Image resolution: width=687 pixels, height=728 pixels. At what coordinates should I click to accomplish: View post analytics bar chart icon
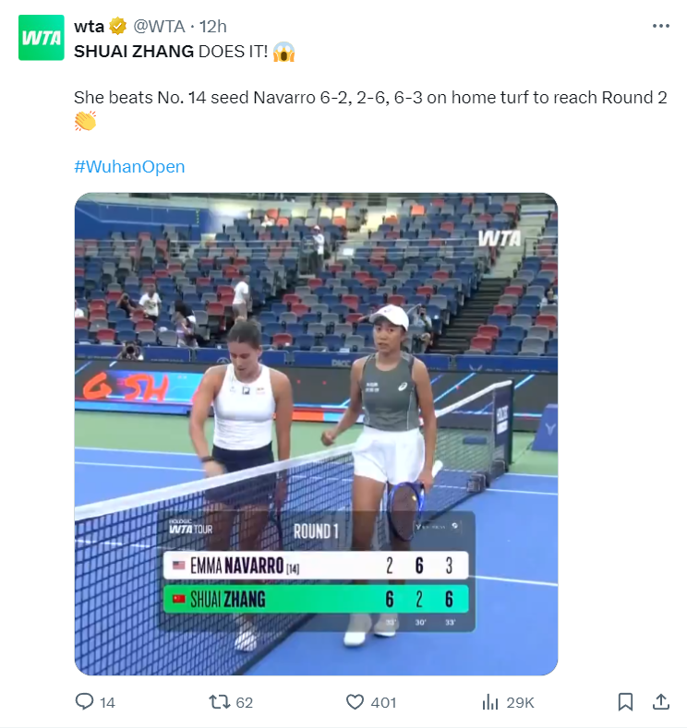[490, 701]
